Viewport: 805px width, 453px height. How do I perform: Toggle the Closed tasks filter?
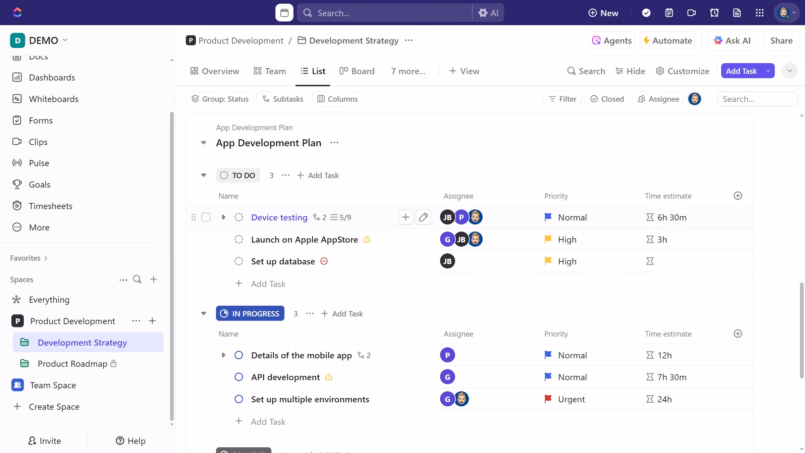(607, 99)
